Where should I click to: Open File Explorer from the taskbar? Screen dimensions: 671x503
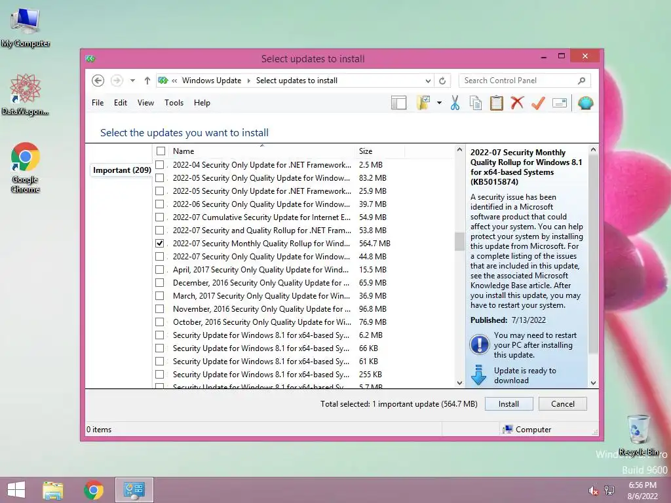click(x=53, y=490)
